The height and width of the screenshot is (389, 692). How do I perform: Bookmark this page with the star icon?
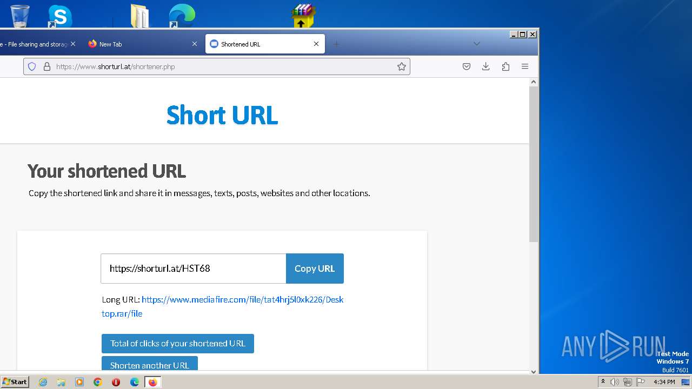[401, 66]
